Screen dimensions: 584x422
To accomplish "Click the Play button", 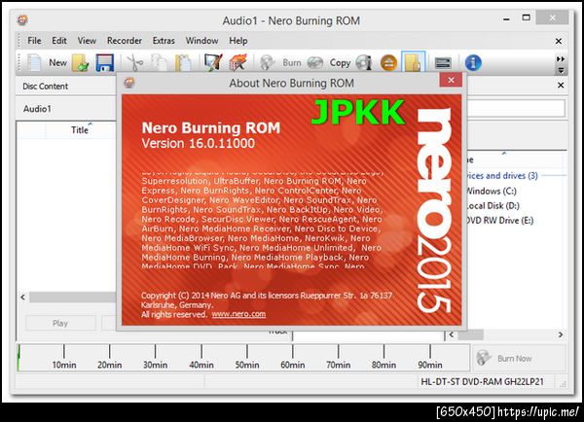I will pyautogui.click(x=60, y=323).
